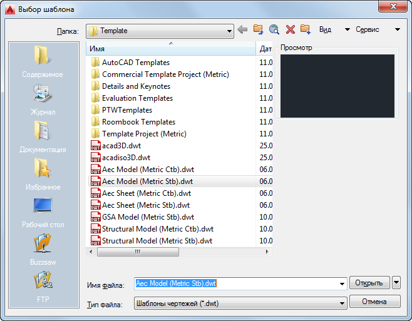
Task: Click the red X Delete icon
Action: click(x=290, y=29)
